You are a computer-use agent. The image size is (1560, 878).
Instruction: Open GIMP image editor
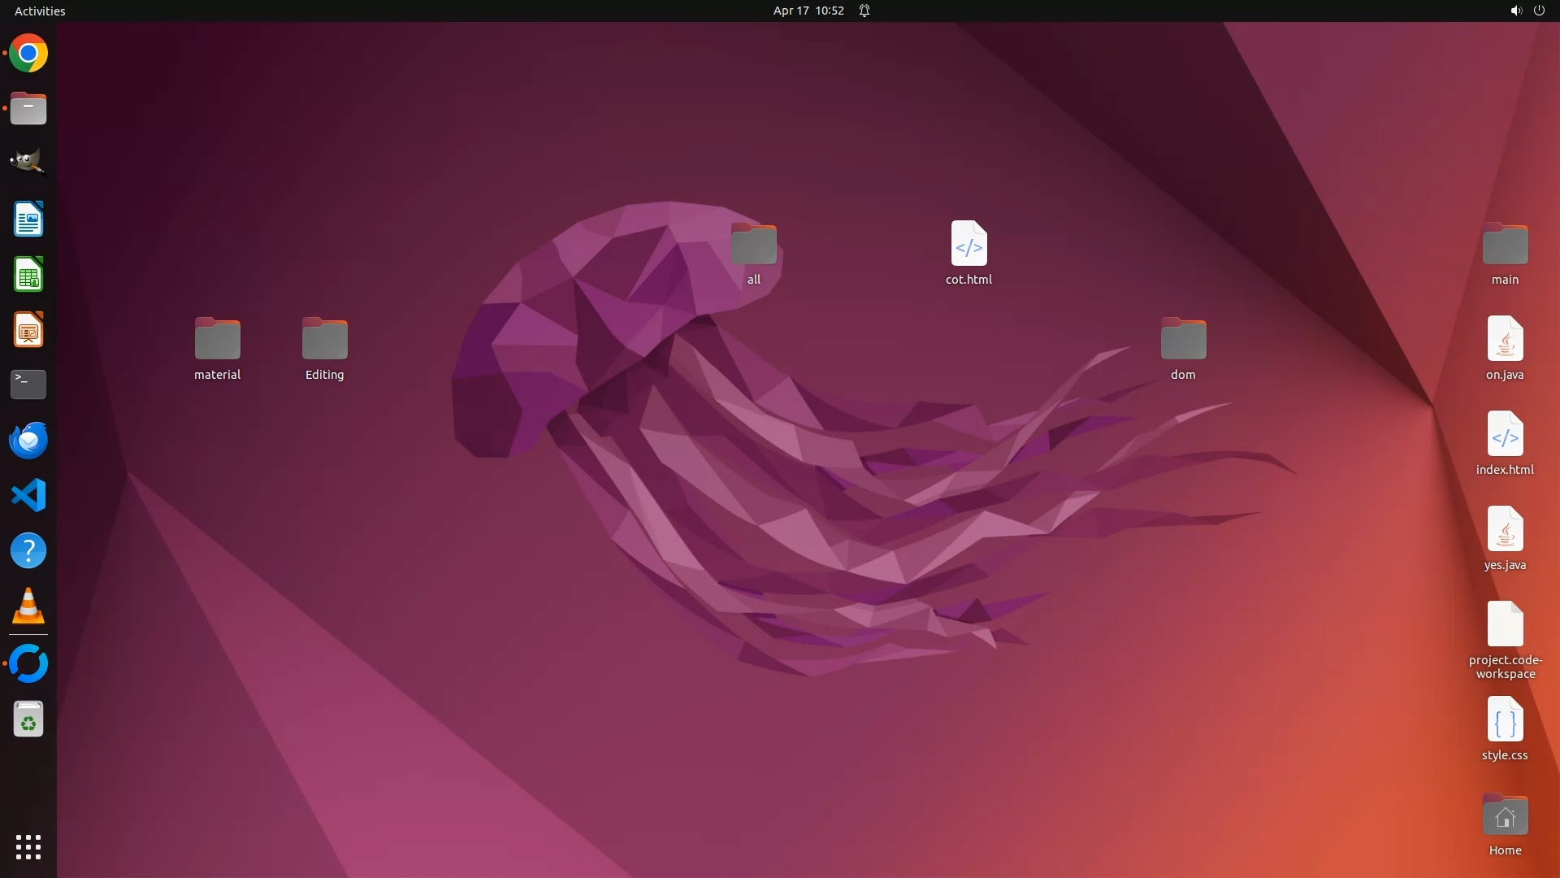(28, 163)
